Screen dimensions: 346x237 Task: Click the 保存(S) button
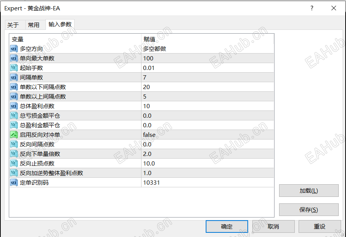point(309,209)
